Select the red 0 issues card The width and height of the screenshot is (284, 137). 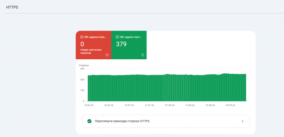tap(94, 45)
